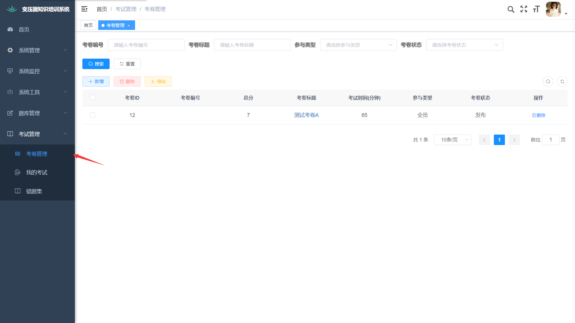This screenshot has height=323, width=575.
Task: Toggle fullscreen mode icon
Action: point(524,9)
